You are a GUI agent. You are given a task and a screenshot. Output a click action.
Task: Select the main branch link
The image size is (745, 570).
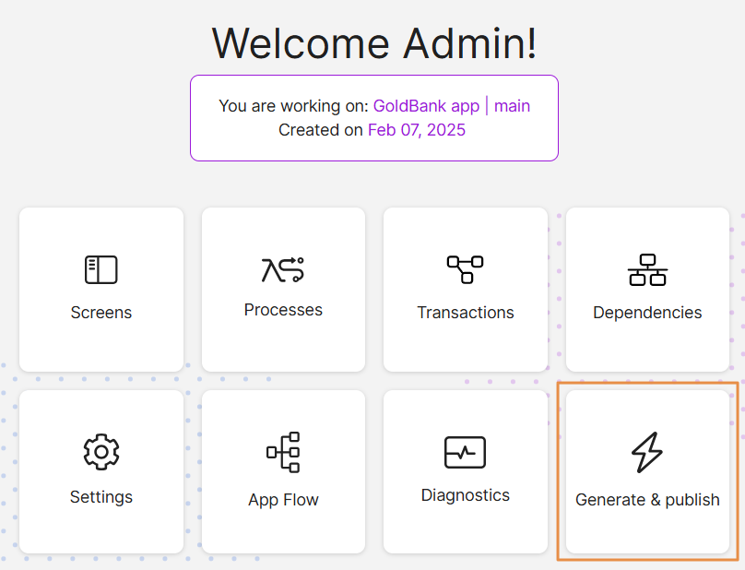[x=512, y=106]
